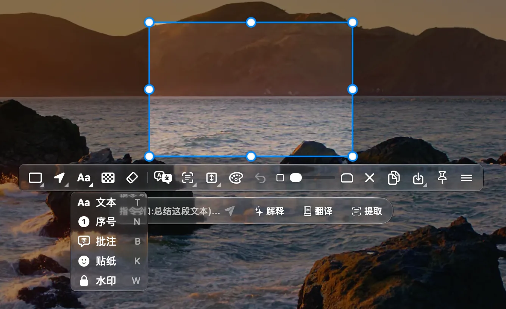This screenshot has width=506, height=309.
Task: Click the Aa text tool in the toolbar
Action: pyautogui.click(x=84, y=178)
